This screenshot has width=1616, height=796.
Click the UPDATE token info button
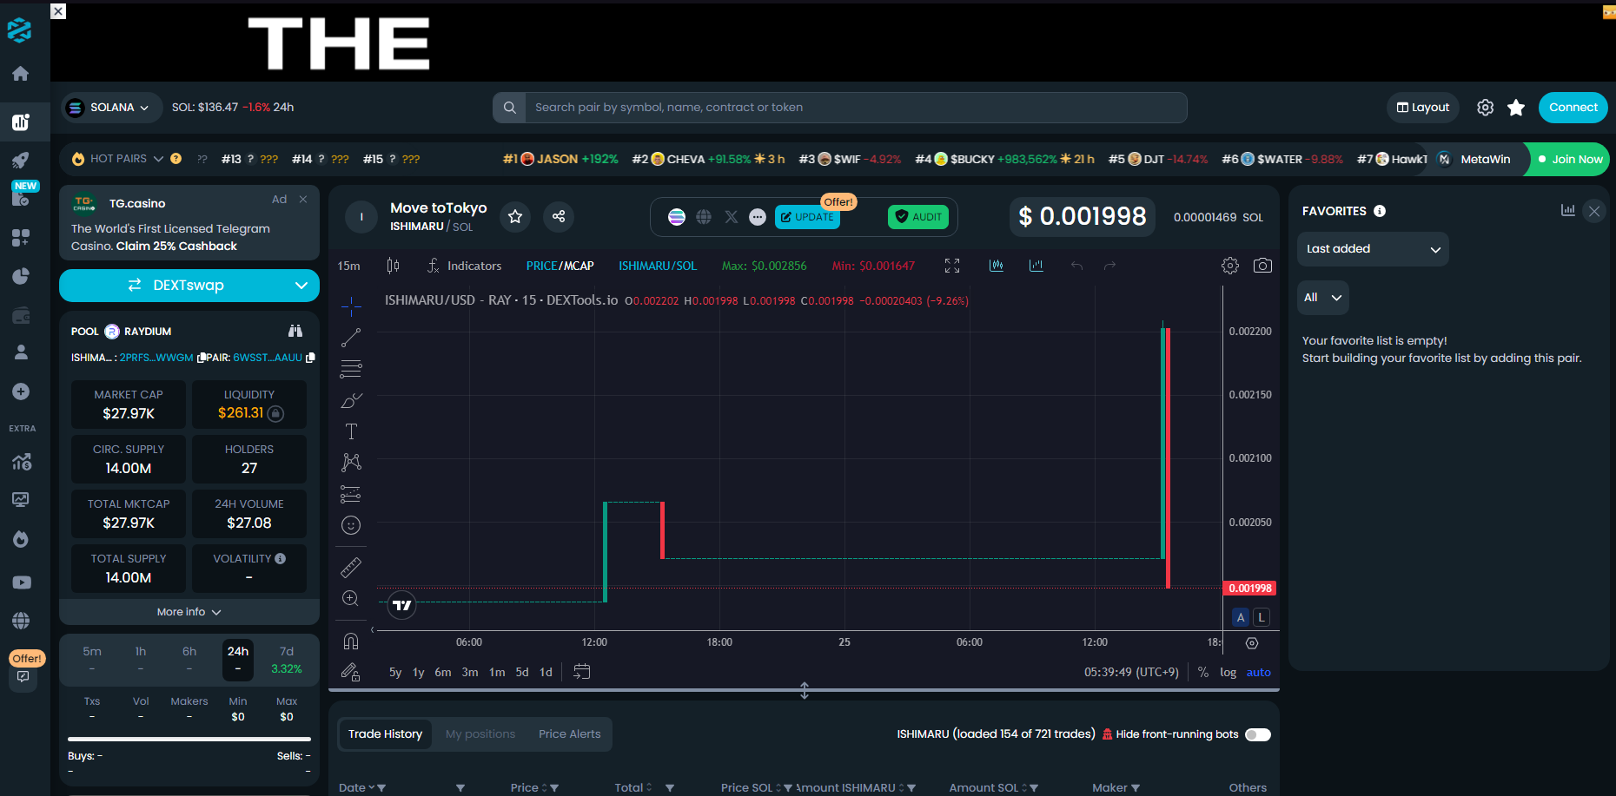pyautogui.click(x=807, y=217)
